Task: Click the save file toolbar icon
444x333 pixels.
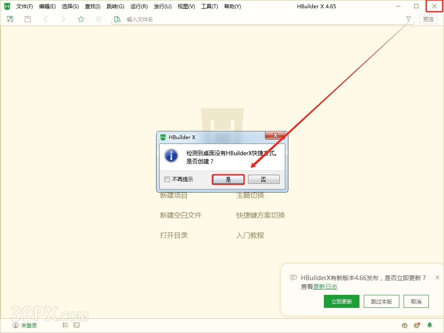Action: pyautogui.click(x=27, y=19)
